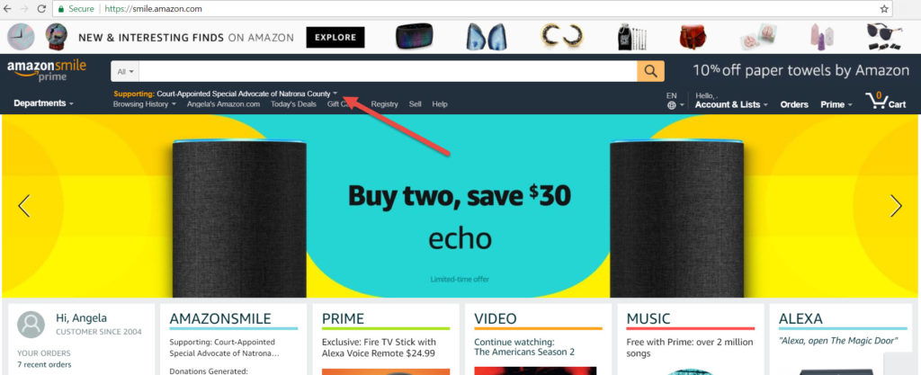This screenshot has width=921, height=375.
Task: Go to previous carousel slide arrow
Action: click(24, 206)
